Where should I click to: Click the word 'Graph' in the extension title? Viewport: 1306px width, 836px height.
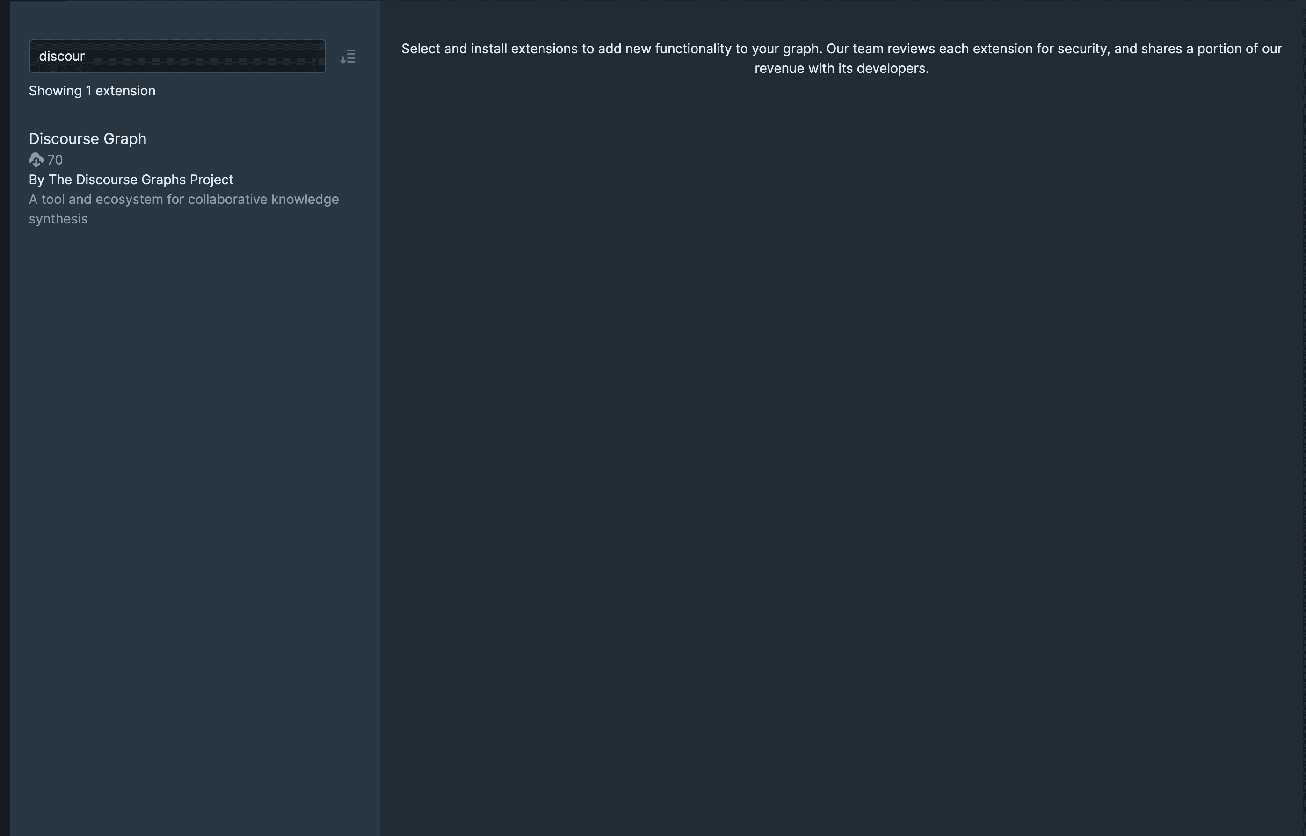(125, 139)
